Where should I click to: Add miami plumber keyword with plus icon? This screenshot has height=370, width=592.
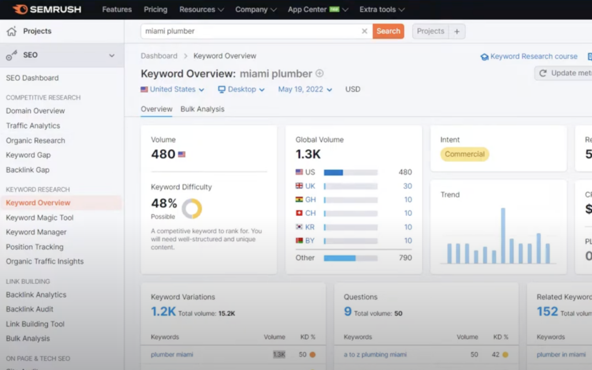click(x=319, y=73)
